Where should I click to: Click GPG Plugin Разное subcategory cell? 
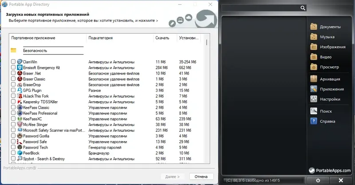95,91
